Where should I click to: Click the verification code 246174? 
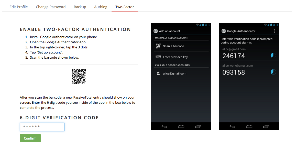[234, 56]
